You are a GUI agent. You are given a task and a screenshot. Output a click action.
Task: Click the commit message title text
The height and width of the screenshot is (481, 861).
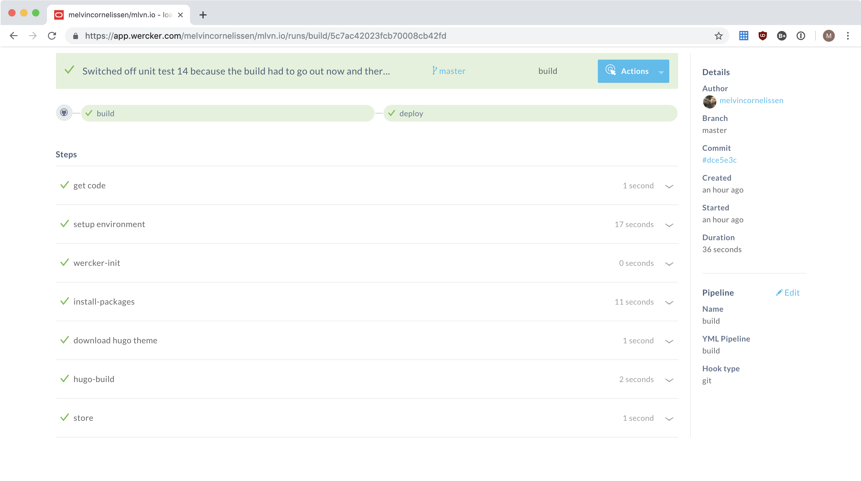coord(236,71)
